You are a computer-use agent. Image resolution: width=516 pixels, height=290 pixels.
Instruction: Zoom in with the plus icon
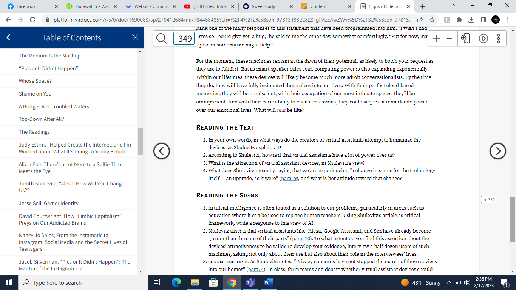point(437,39)
